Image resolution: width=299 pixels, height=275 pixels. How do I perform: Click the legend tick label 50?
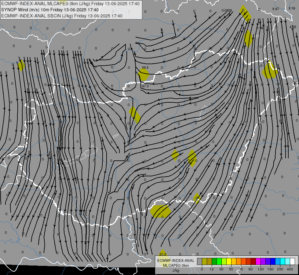click(231, 269)
